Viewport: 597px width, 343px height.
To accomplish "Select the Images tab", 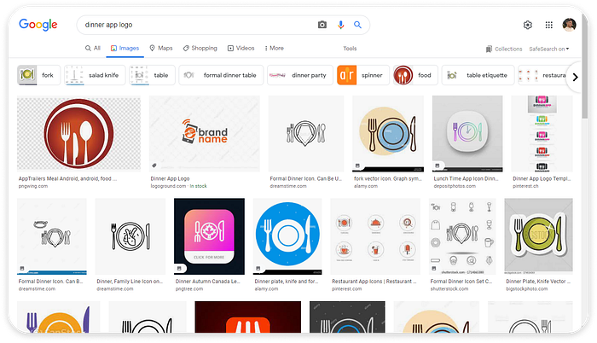I will click(125, 48).
